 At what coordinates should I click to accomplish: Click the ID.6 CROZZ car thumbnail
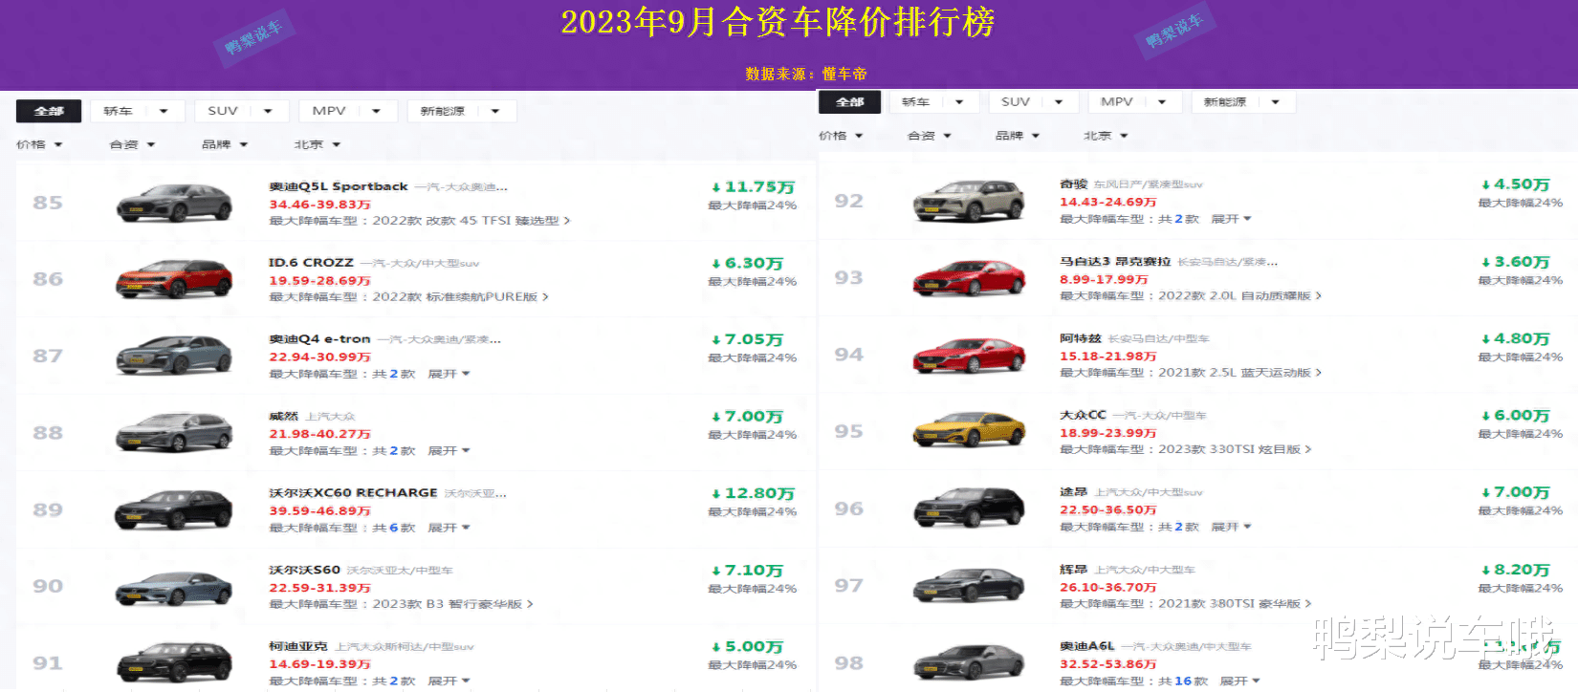pyautogui.click(x=174, y=279)
